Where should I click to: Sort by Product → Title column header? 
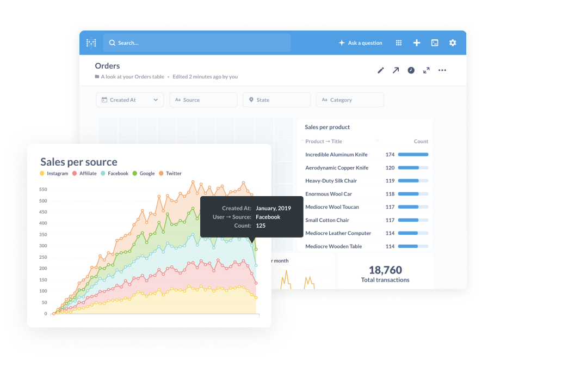(x=323, y=142)
